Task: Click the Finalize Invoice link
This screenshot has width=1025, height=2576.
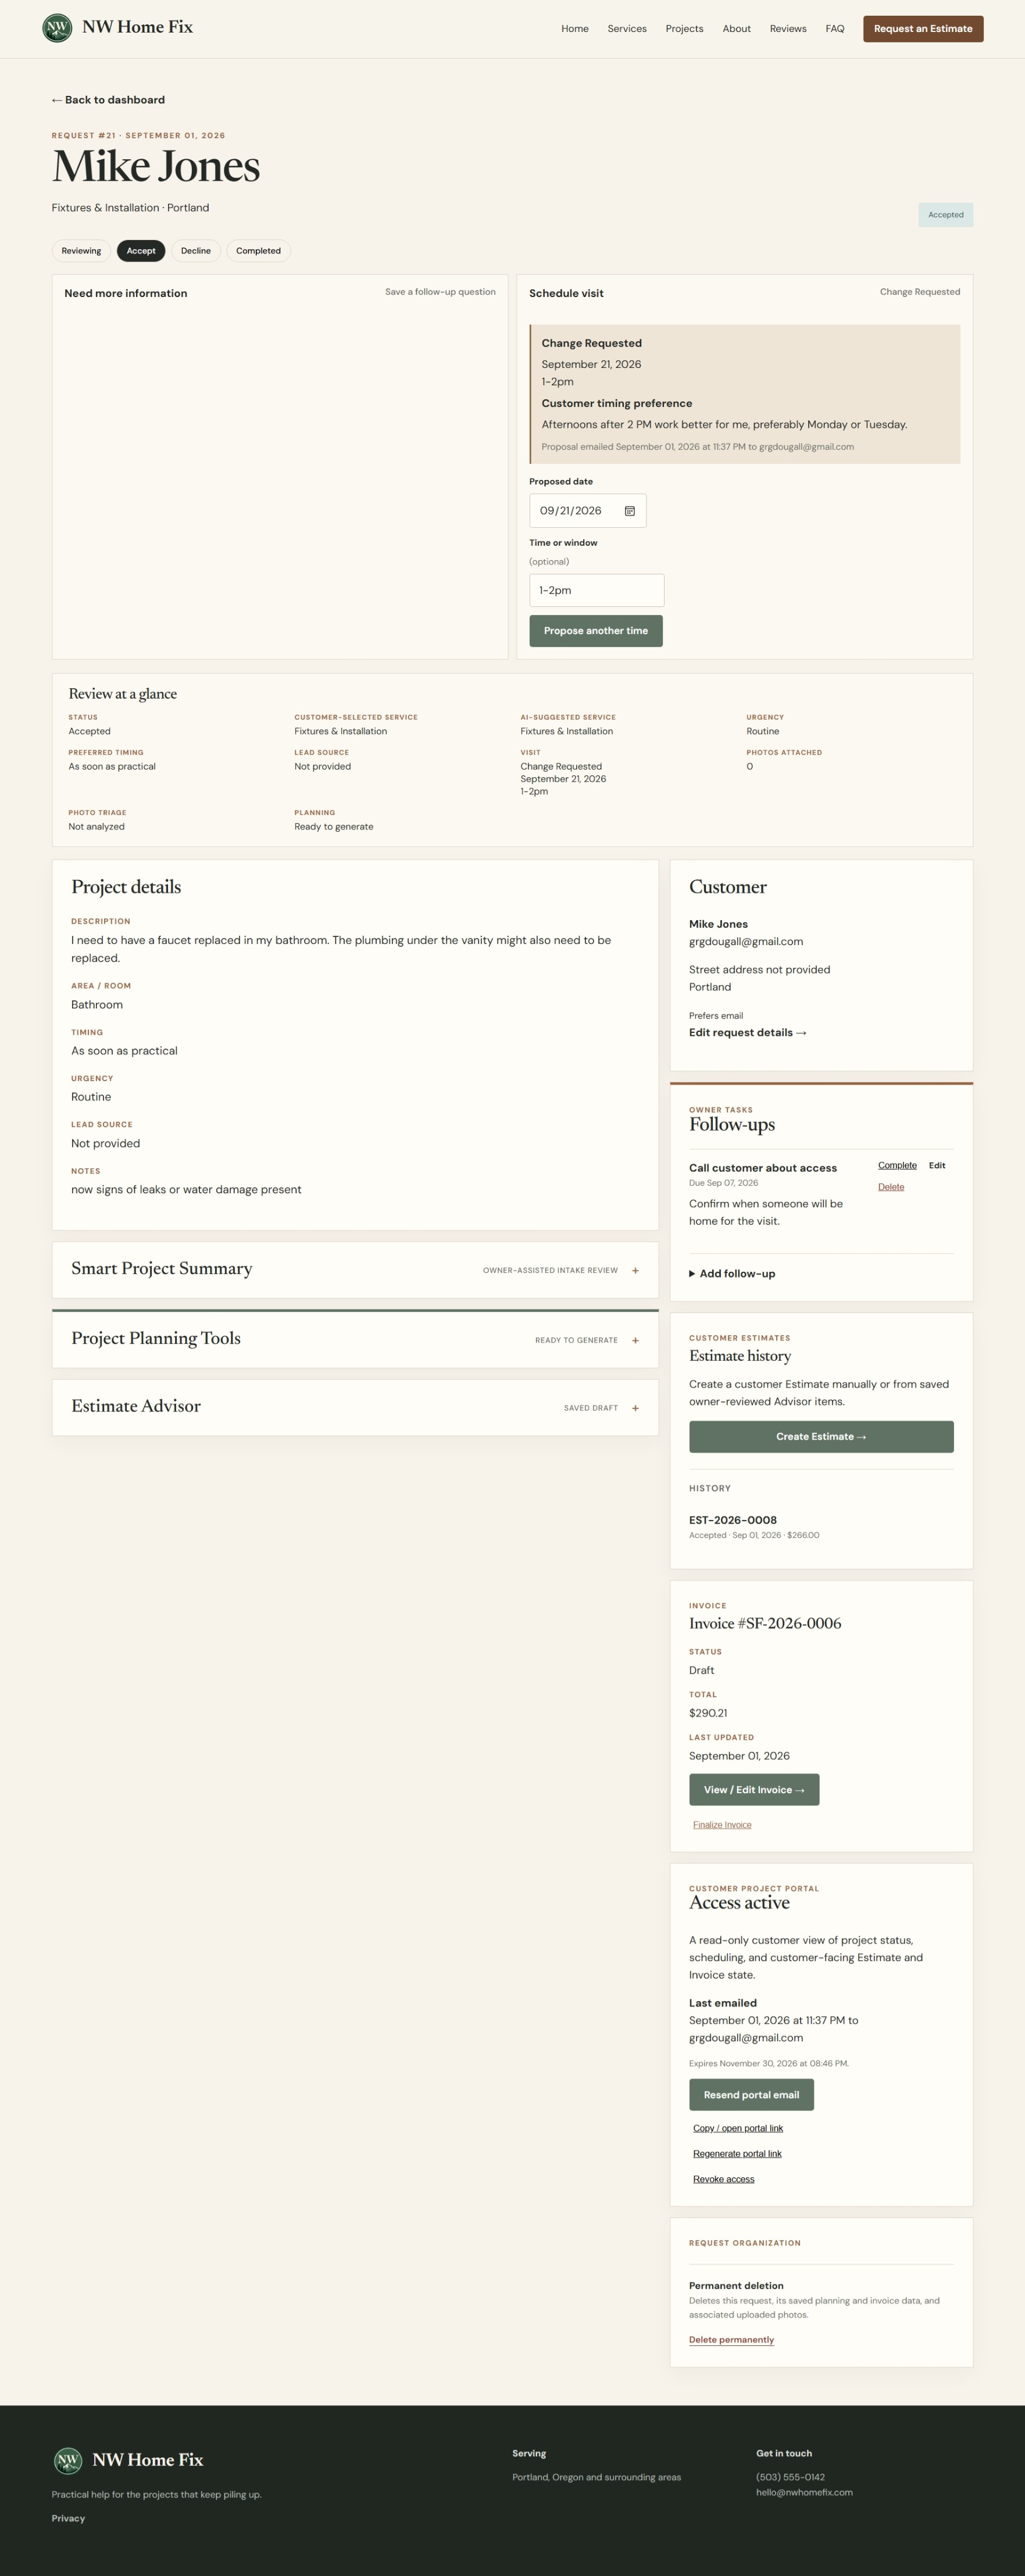Action: pos(722,1825)
